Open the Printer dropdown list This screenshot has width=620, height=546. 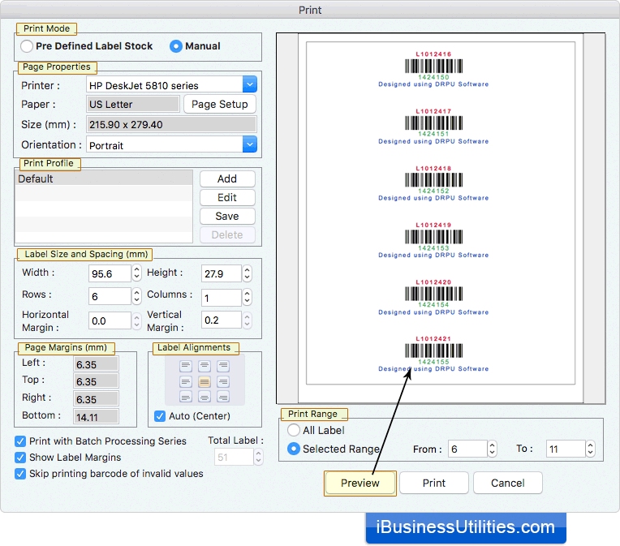(x=250, y=84)
